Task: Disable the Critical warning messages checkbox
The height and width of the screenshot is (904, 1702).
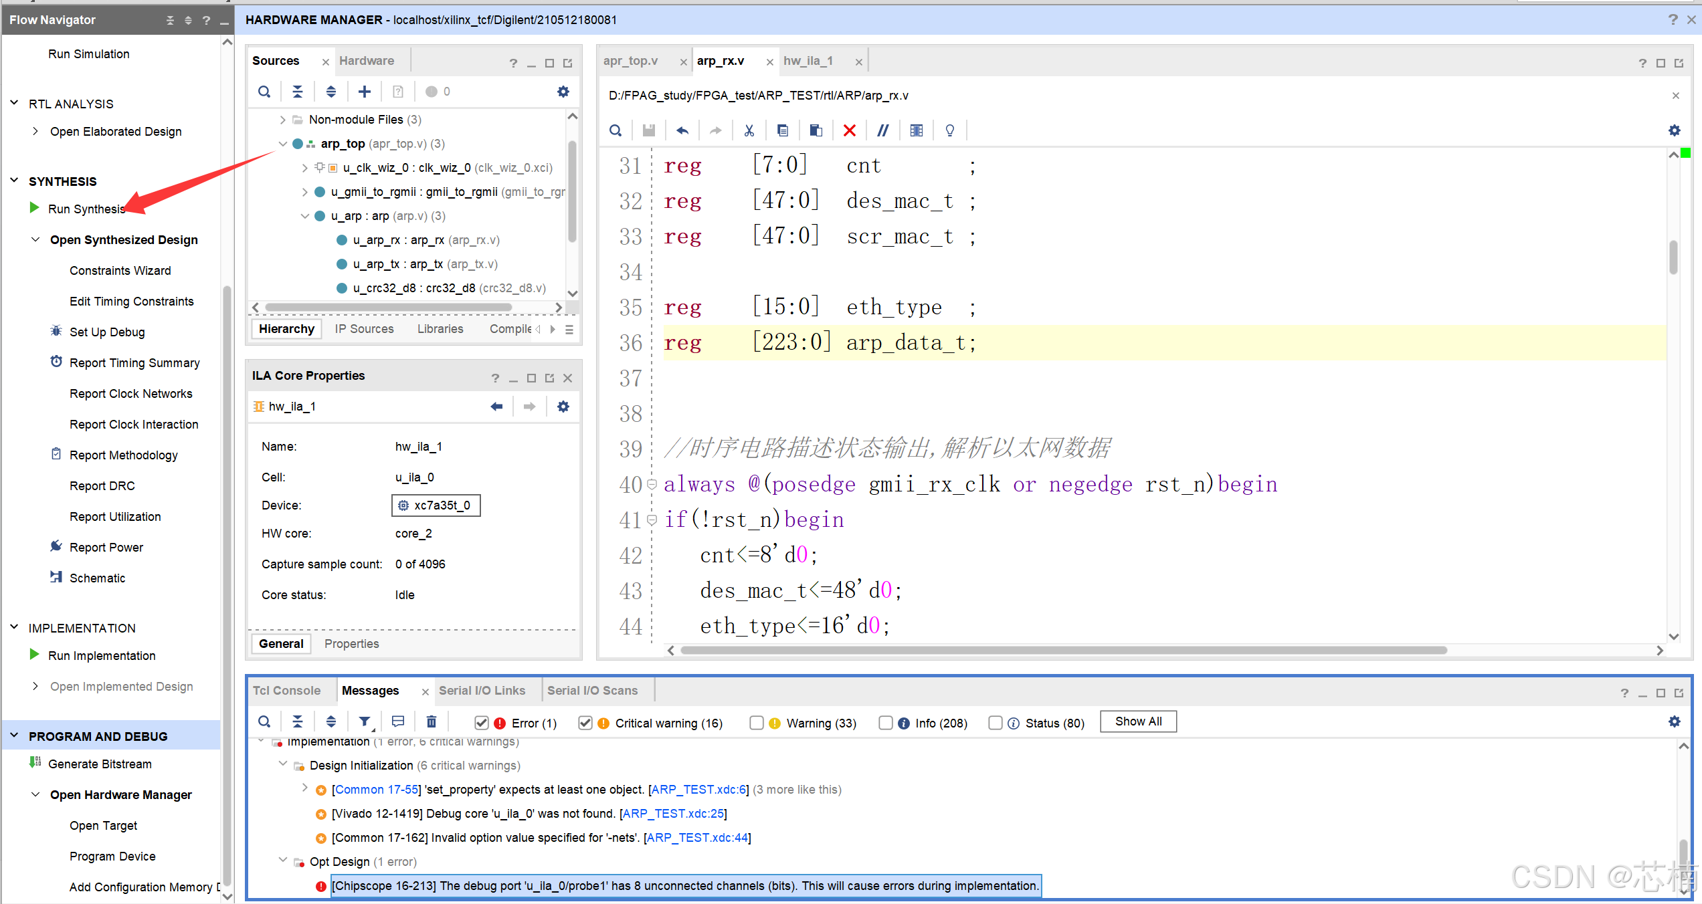Action: point(585,723)
